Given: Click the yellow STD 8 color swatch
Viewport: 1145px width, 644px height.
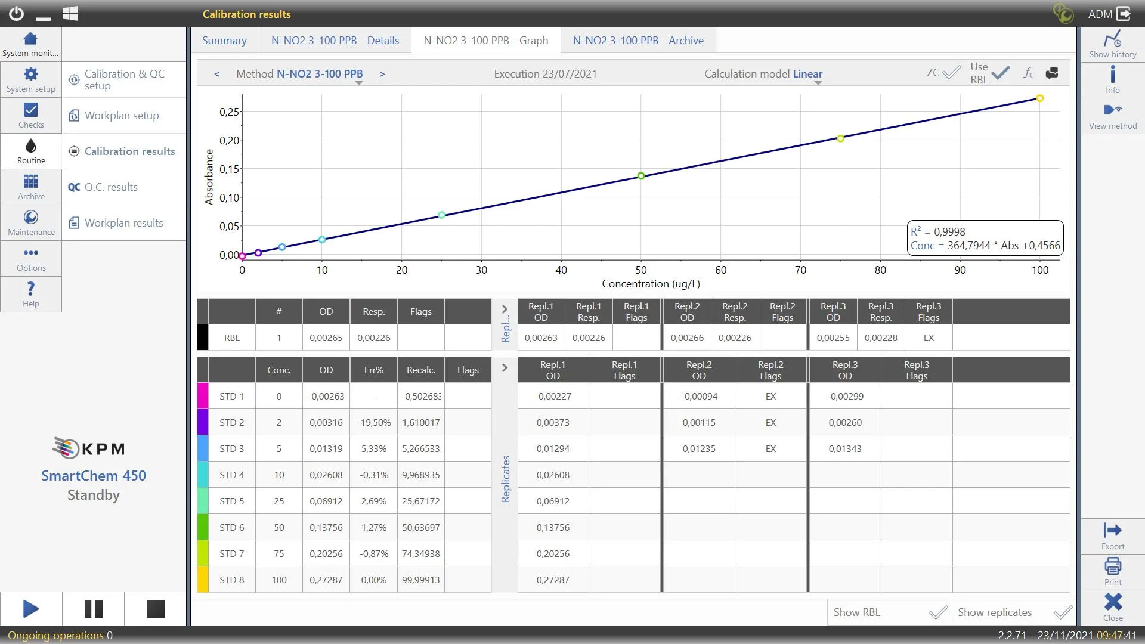Looking at the screenshot, I should (x=203, y=580).
